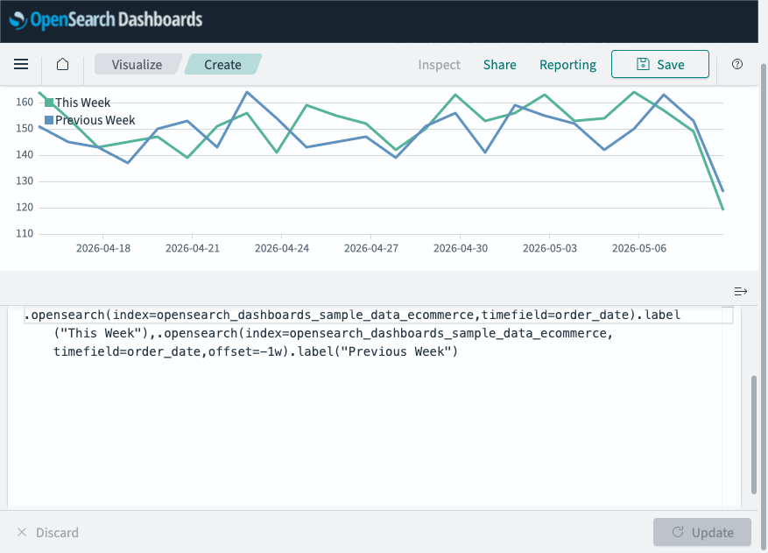Click the 160 y-axis value
Image resolution: width=768 pixels, height=553 pixels.
click(25, 102)
